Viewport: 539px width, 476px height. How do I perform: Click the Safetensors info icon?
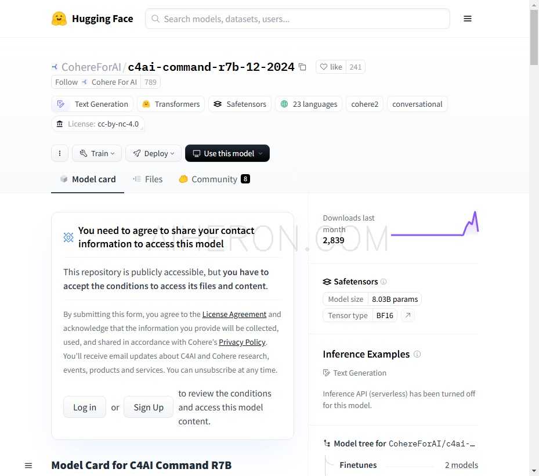pos(384,282)
